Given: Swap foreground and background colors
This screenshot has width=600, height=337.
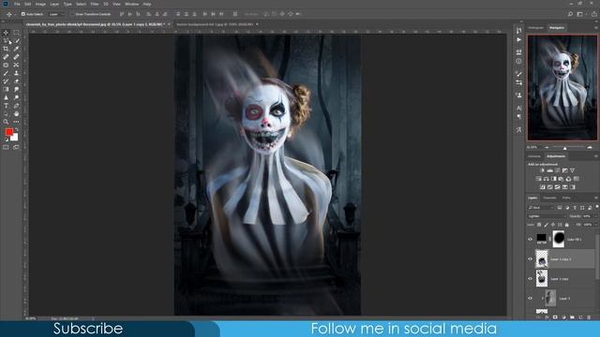Looking at the screenshot, I should coord(16,130).
